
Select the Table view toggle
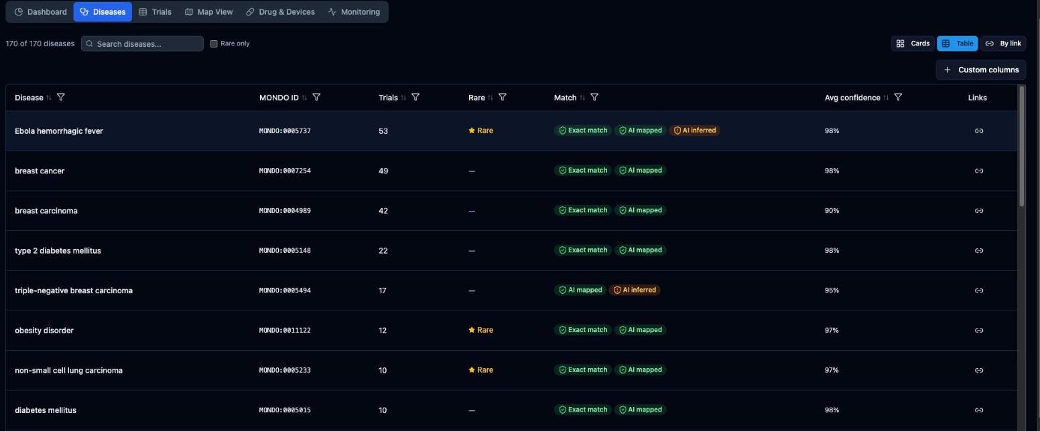957,44
